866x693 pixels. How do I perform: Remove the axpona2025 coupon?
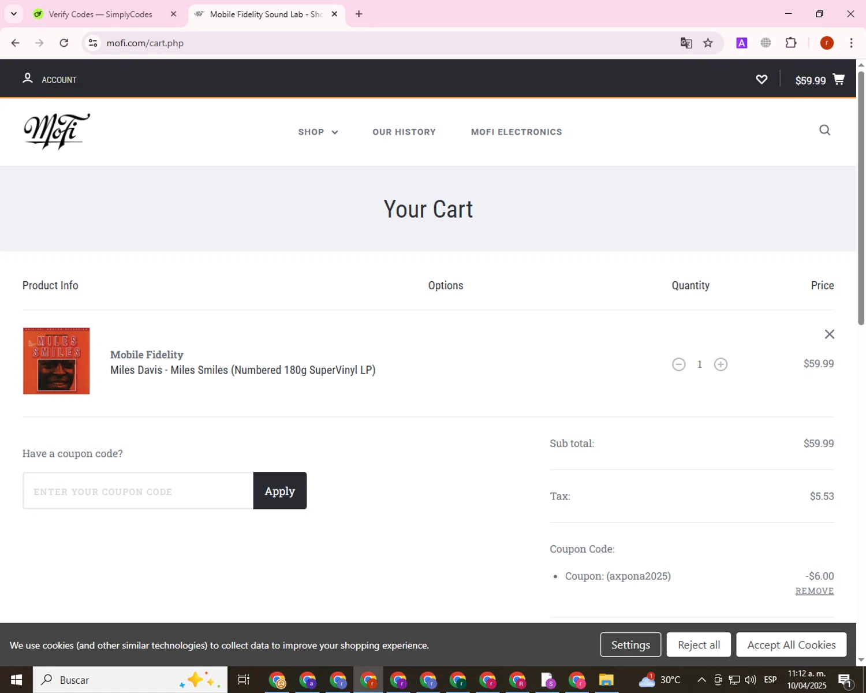tap(815, 591)
